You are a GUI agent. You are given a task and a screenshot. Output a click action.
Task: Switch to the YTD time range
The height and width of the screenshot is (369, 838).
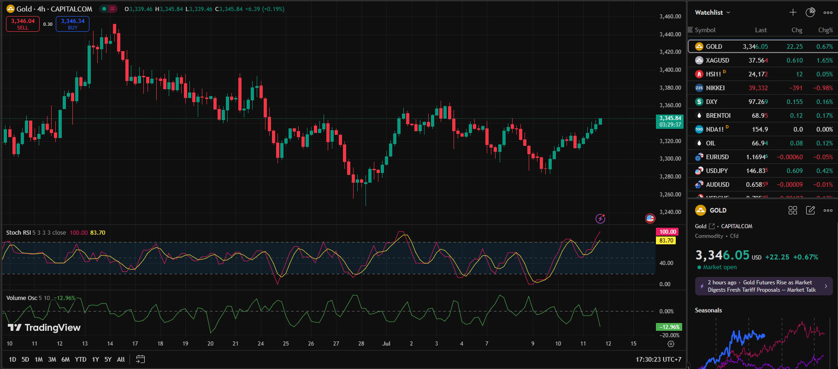(81, 359)
